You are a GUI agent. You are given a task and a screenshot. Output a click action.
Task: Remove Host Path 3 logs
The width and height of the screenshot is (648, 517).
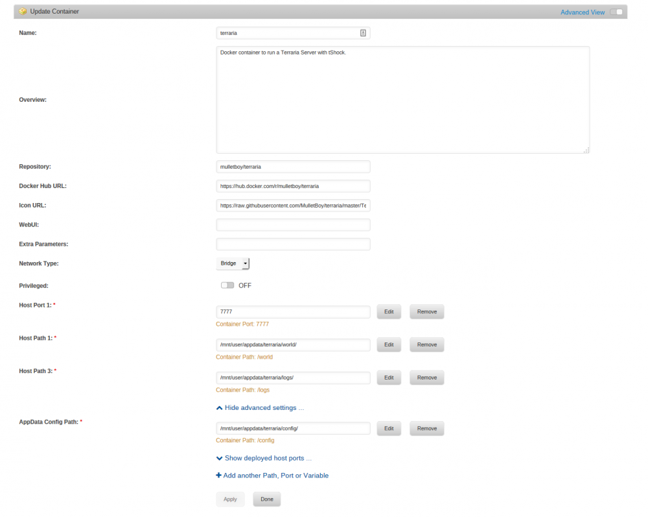(427, 378)
